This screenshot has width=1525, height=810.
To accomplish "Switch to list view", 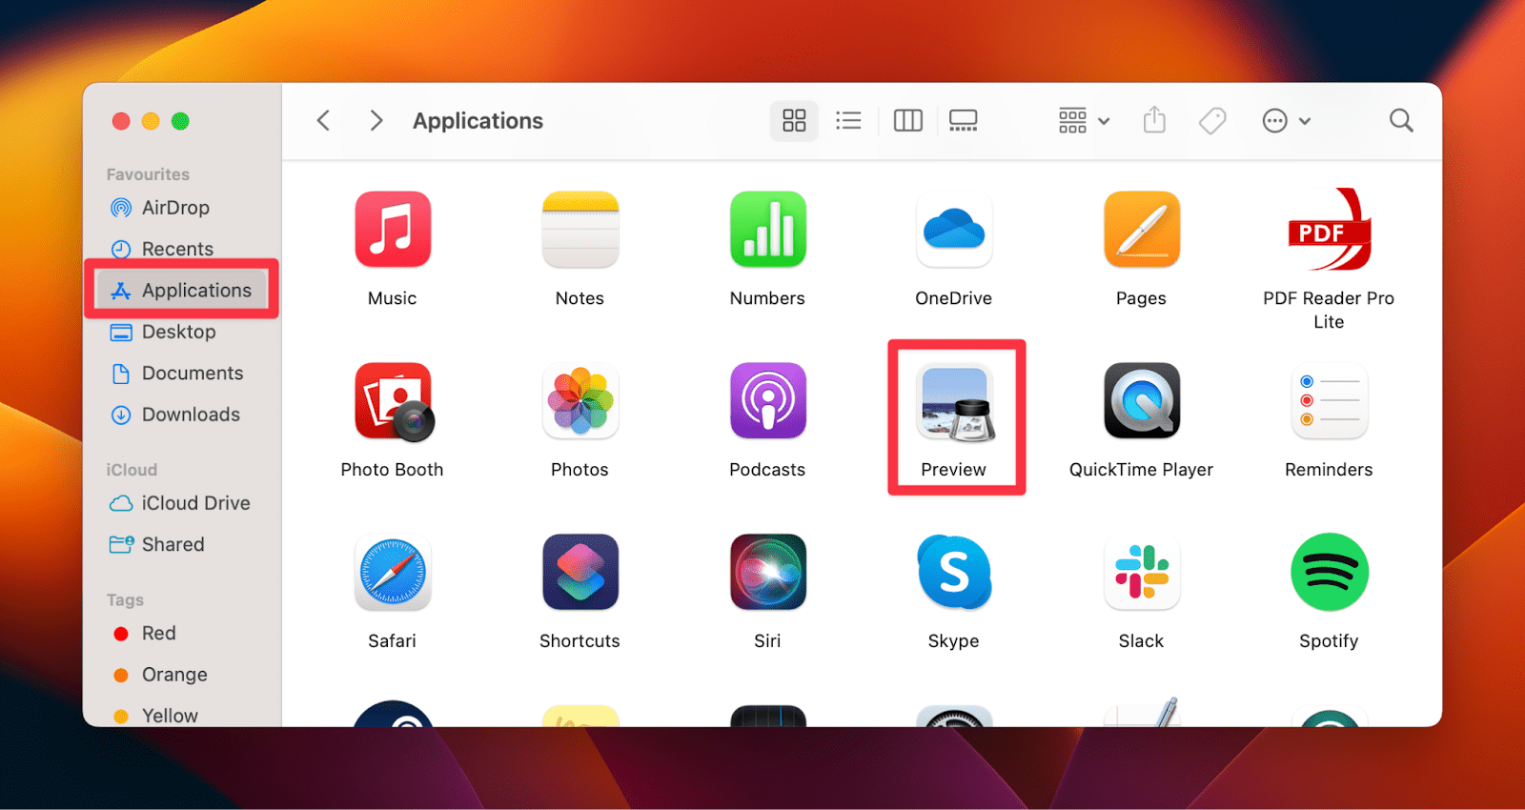I will 848,120.
